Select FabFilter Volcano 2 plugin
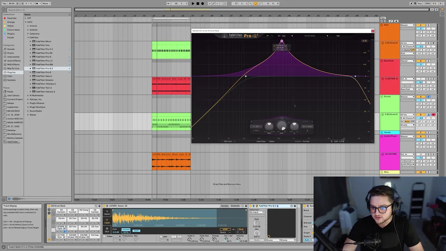 45,92
